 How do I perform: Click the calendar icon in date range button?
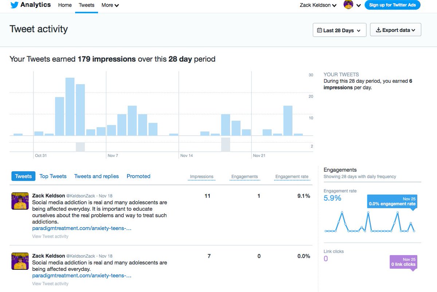[319, 30]
